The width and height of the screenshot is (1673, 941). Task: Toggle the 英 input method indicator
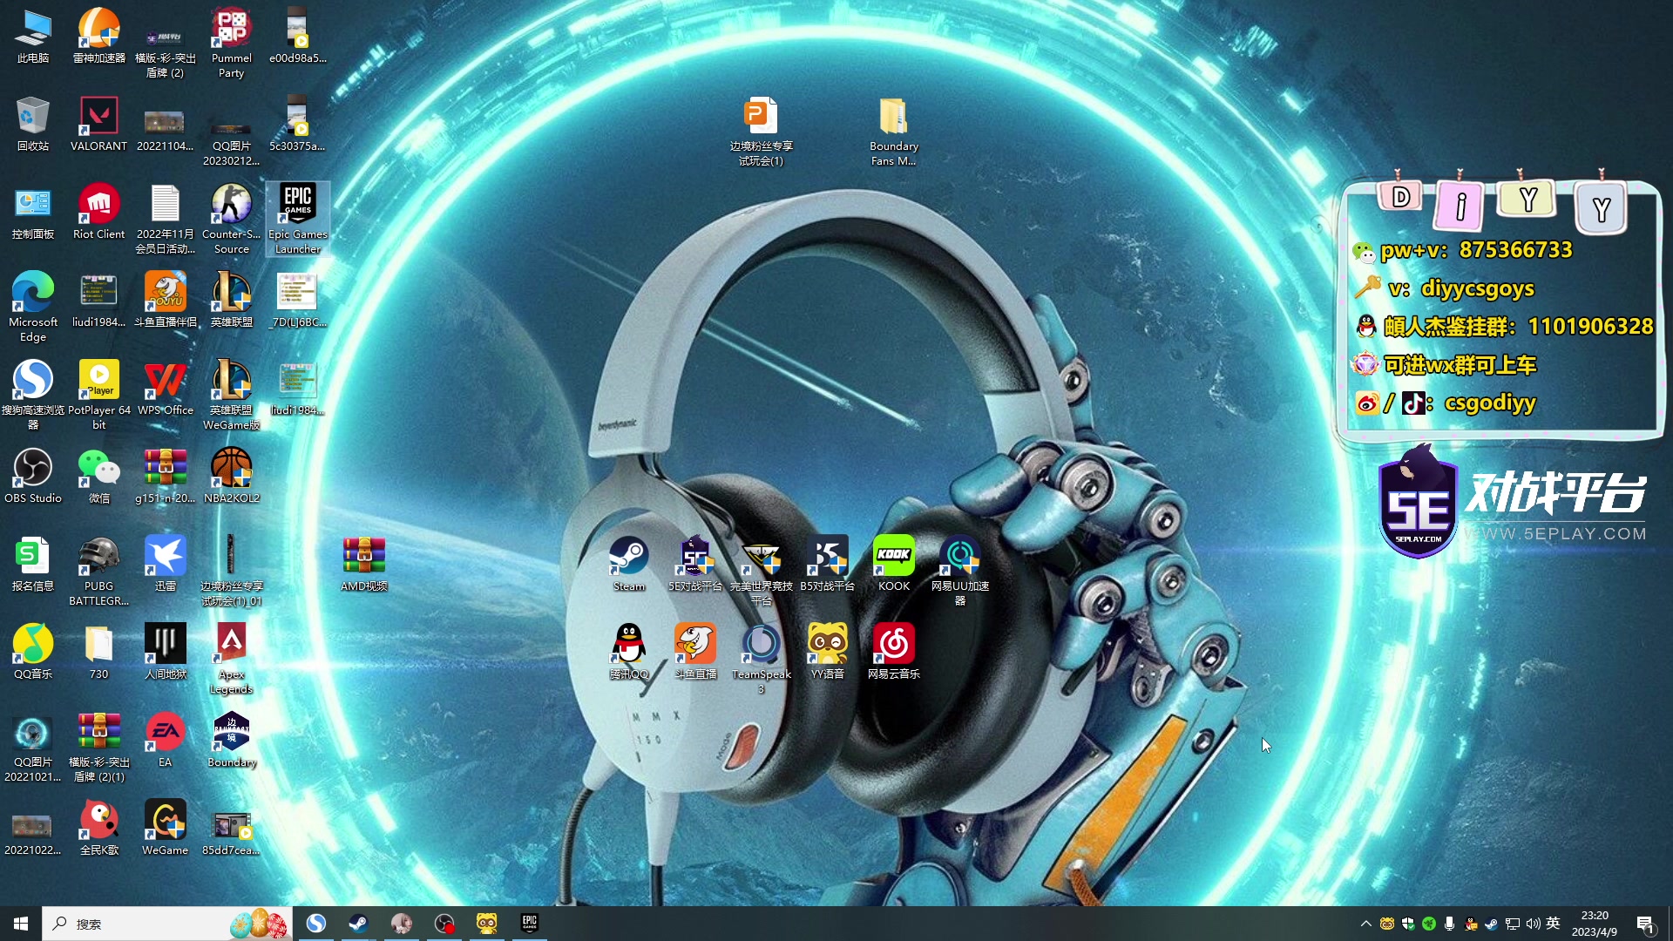[x=1553, y=924]
